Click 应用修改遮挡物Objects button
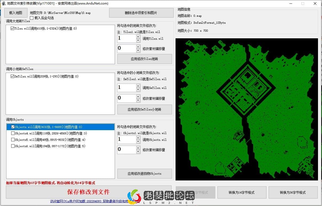Image resolution: width=322 pixels, height=206 pixels. (144, 174)
